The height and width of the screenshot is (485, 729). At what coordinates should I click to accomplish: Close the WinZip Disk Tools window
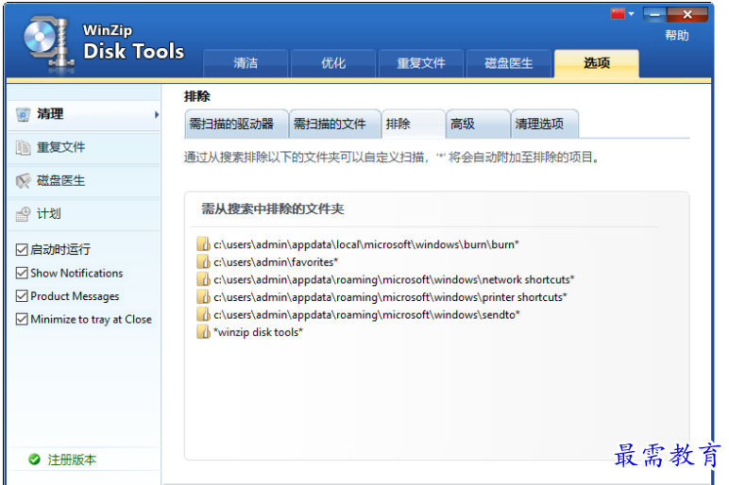point(687,14)
